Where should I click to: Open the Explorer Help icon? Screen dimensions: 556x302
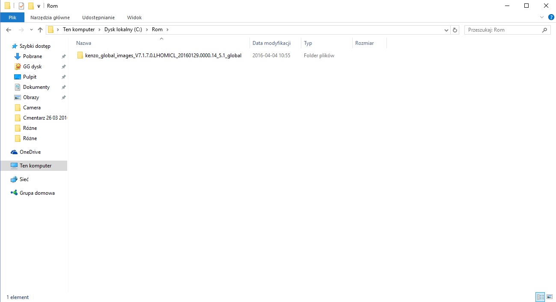coord(551,17)
